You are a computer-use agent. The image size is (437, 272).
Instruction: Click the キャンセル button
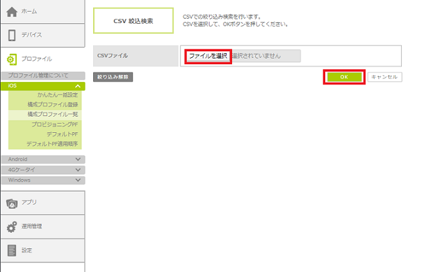tap(385, 77)
